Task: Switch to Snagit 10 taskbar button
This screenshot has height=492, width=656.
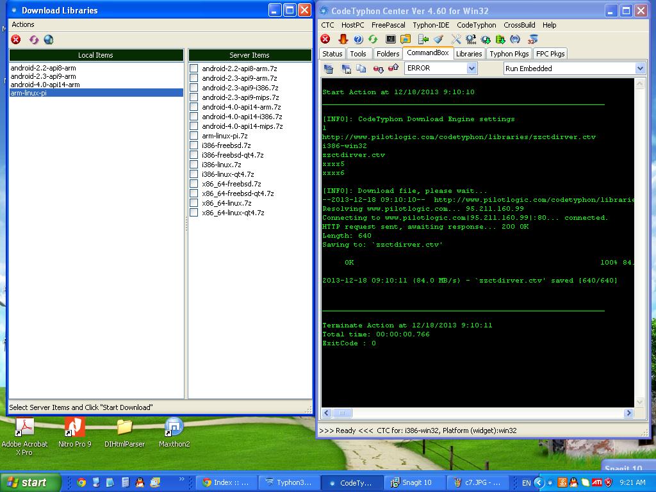Action: pyautogui.click(x=414, y=482)
